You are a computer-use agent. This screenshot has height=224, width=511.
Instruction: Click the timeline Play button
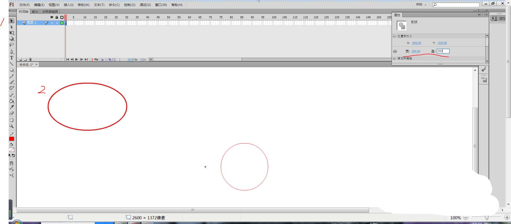coord(77,60)
